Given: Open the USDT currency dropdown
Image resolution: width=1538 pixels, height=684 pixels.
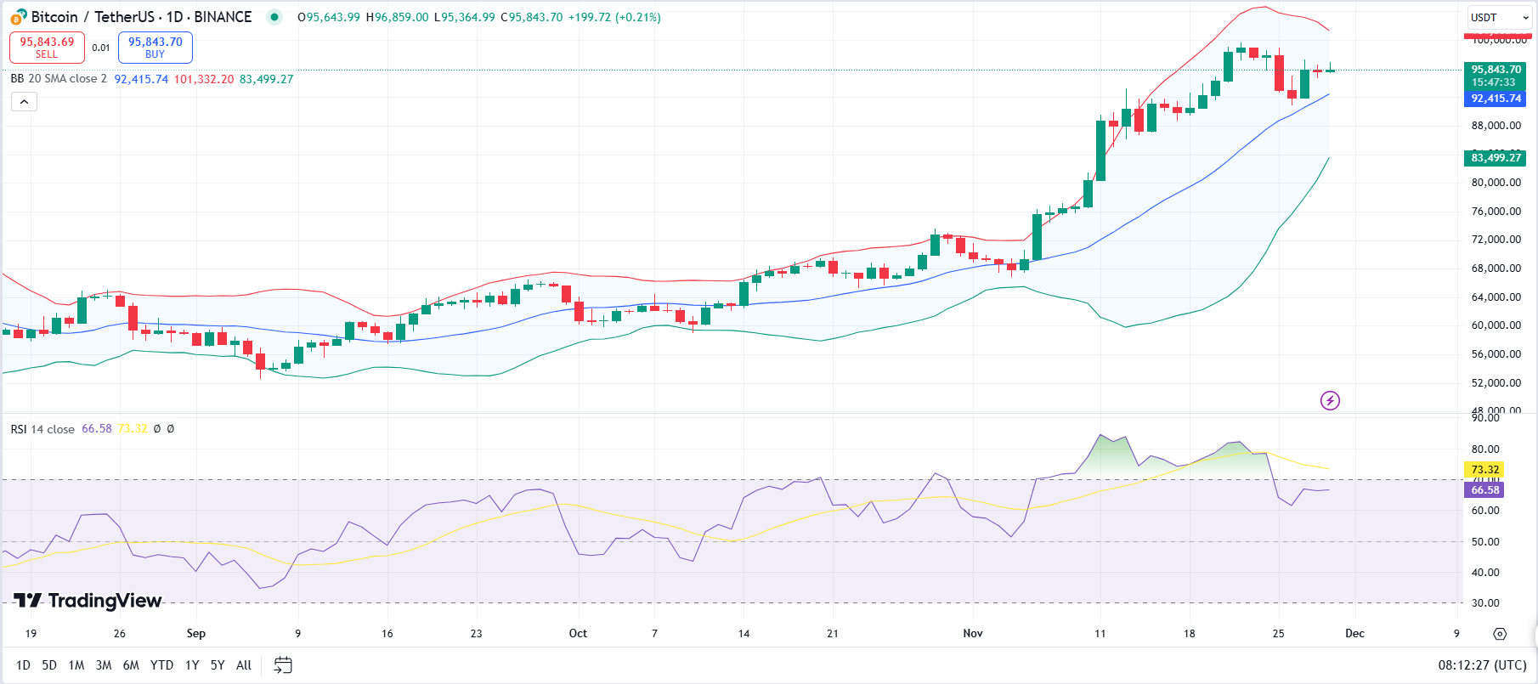Looking at the screenshot, I should tap(1499, 18).
